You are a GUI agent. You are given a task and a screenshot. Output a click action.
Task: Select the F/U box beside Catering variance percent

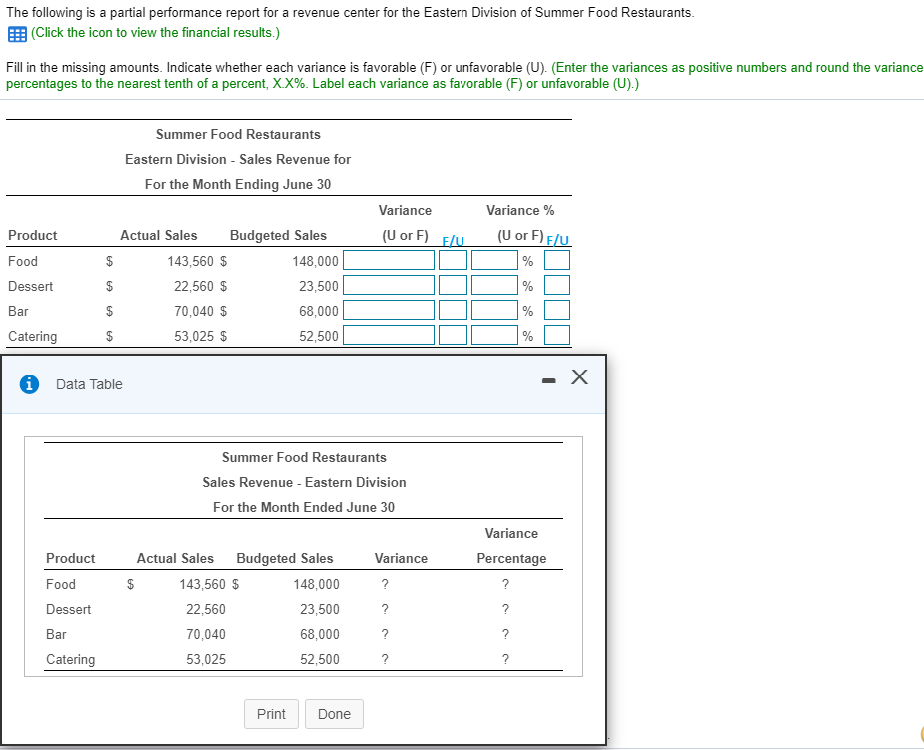coord(556,335)
